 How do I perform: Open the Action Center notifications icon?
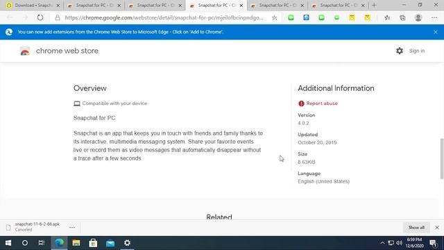tap(433, 243)
